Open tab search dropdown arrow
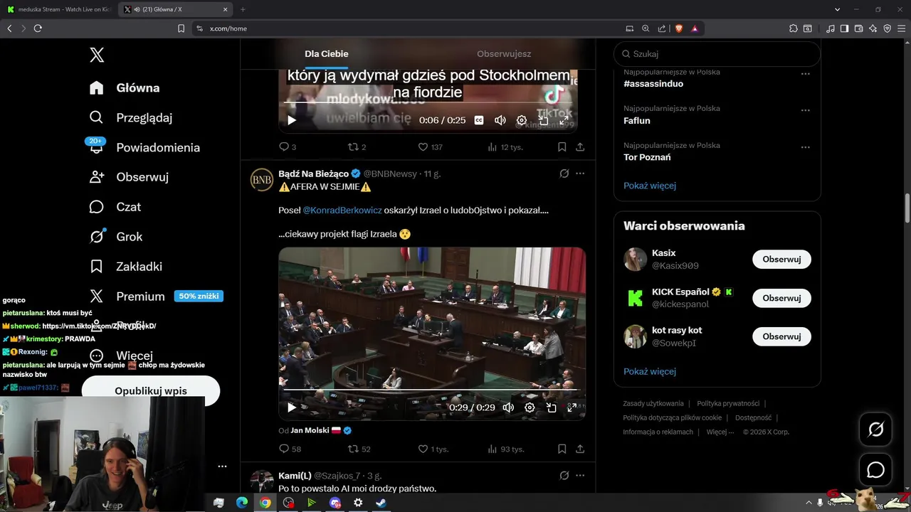 pyautogui.click(x=837, y=9)
